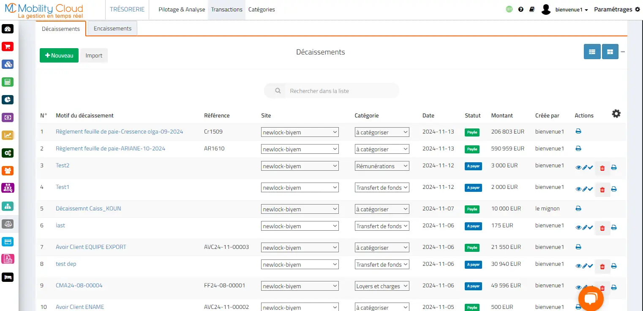Open the orange people group module

pos(8,171)
